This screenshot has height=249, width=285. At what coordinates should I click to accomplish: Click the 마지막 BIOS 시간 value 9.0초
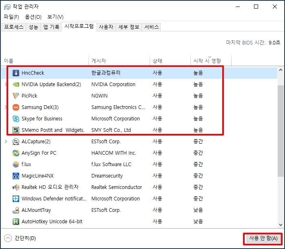point(274,43)
